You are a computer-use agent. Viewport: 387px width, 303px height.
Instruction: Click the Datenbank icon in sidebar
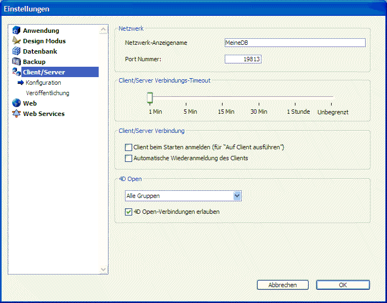click(16, 51)
